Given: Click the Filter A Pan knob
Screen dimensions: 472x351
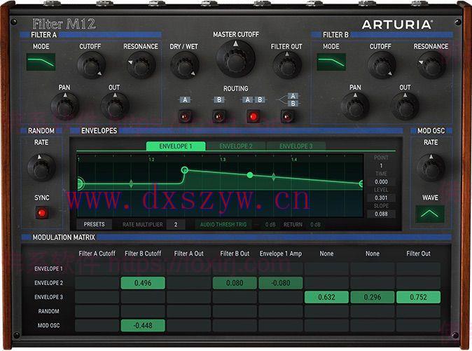Looking at the screenshot, I should pos(64,106).
